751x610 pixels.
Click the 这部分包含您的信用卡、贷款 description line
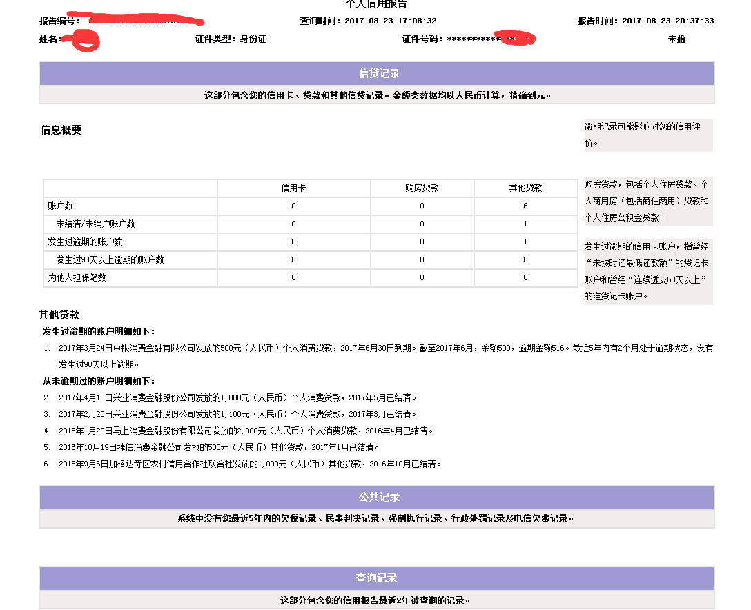[378, 95]
